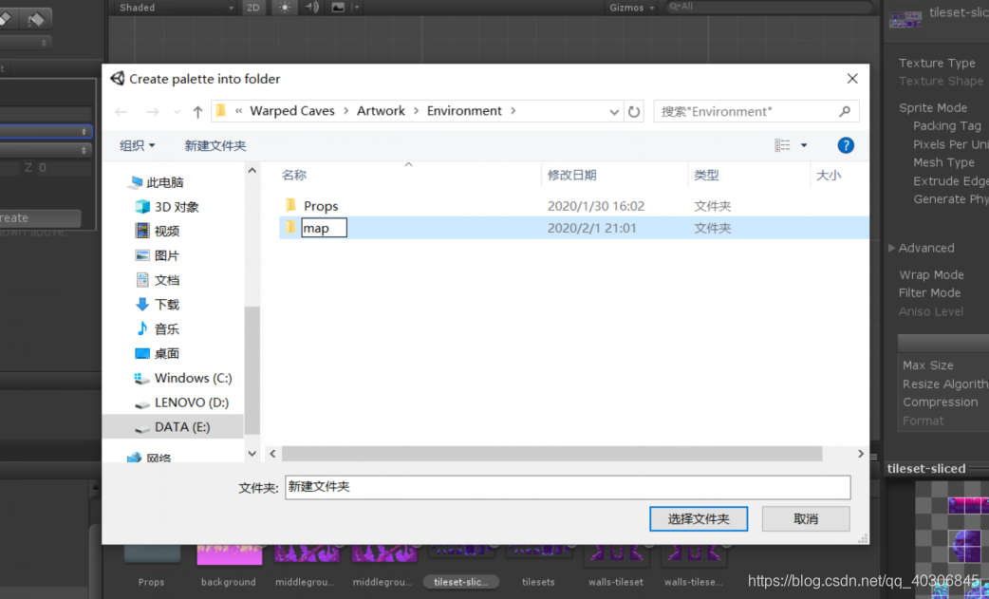Select the Props folder row
This screenshot has width=989, height=599.
574,206
